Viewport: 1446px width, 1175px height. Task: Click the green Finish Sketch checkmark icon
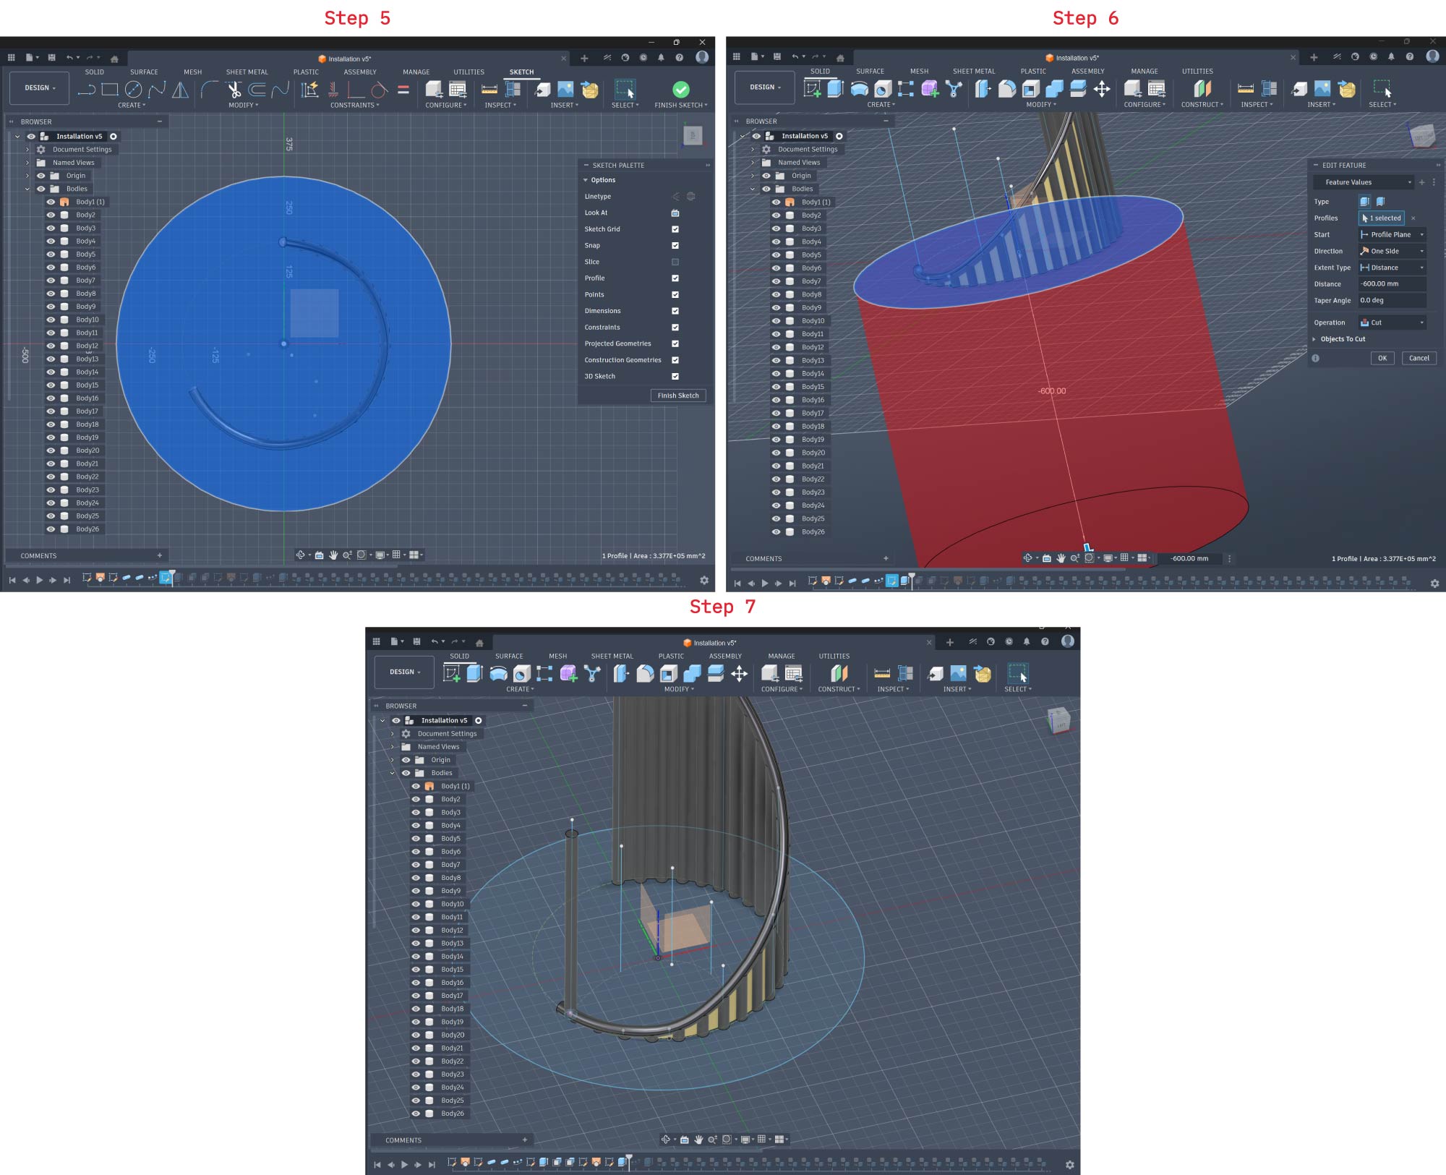pos(680,90)
